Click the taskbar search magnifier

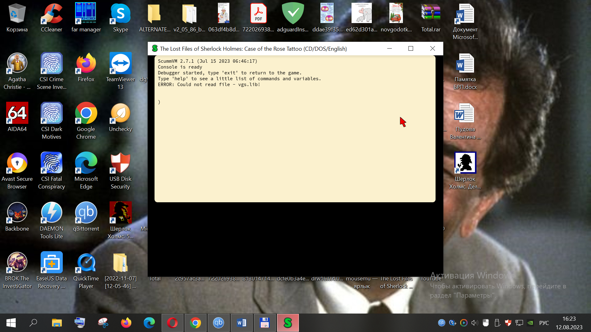pos(33,323)
